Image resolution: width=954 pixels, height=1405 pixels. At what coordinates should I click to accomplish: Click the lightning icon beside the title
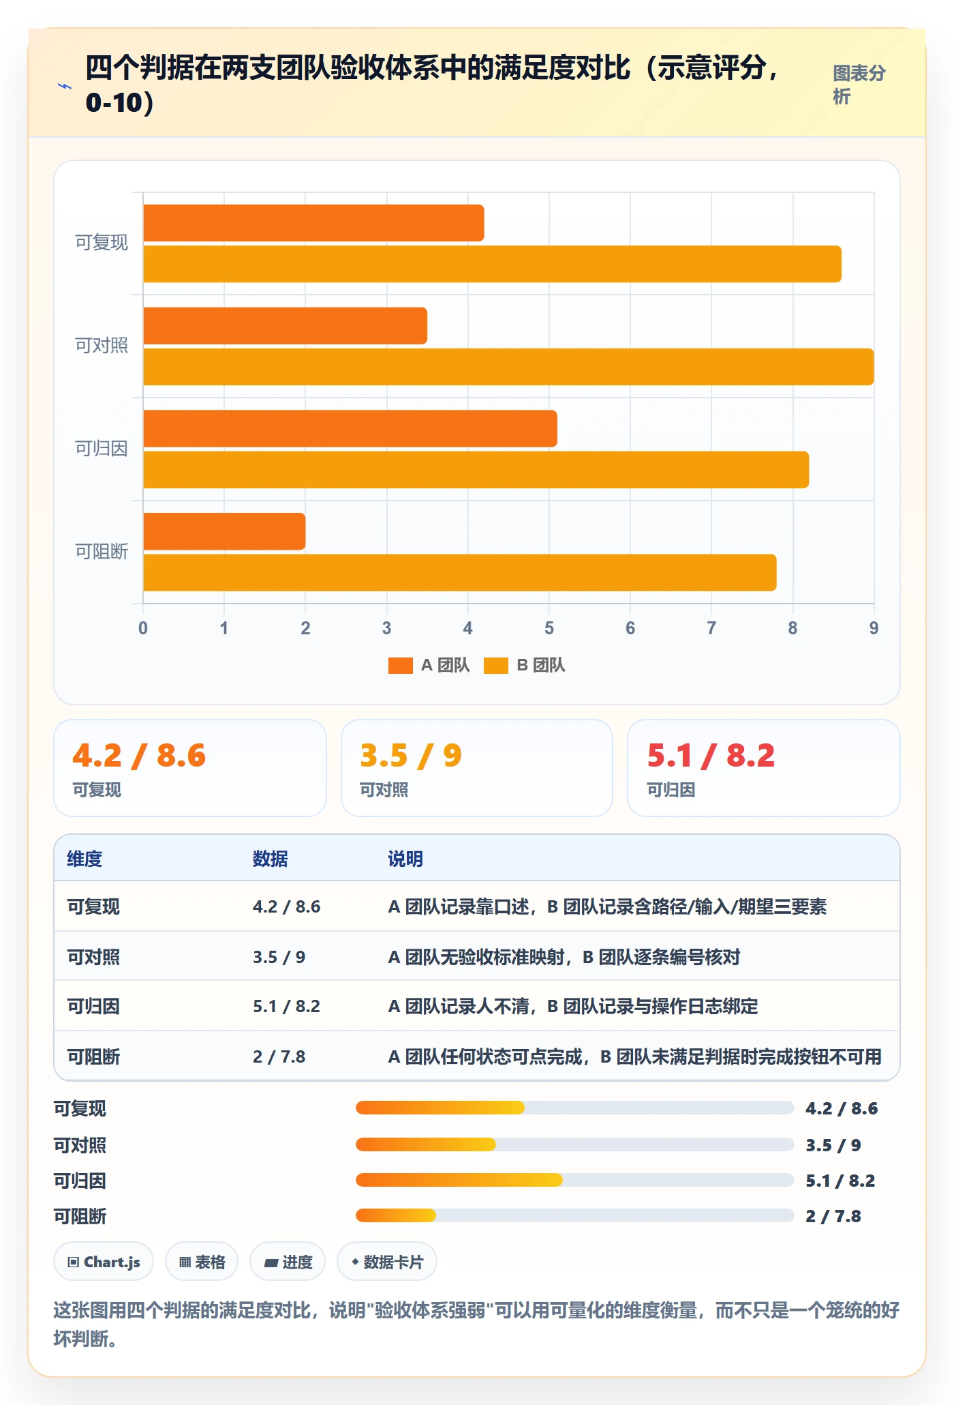65,86
